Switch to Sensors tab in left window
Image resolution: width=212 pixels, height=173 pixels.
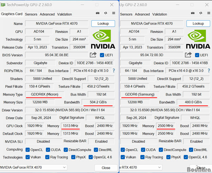tap(31, 14)
